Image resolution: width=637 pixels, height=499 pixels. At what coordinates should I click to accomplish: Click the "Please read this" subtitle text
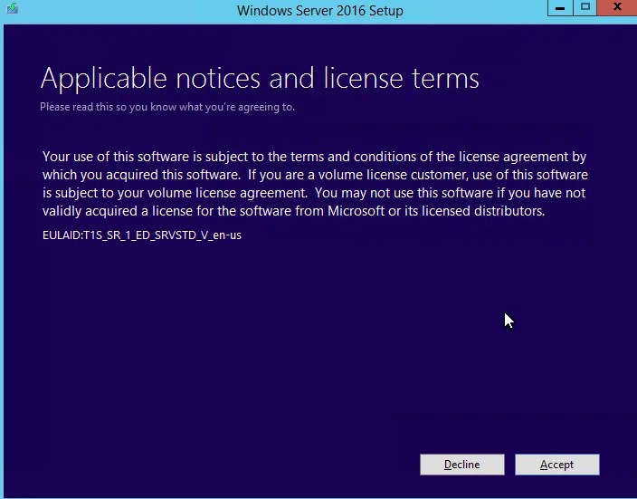(x=67, y=107)
